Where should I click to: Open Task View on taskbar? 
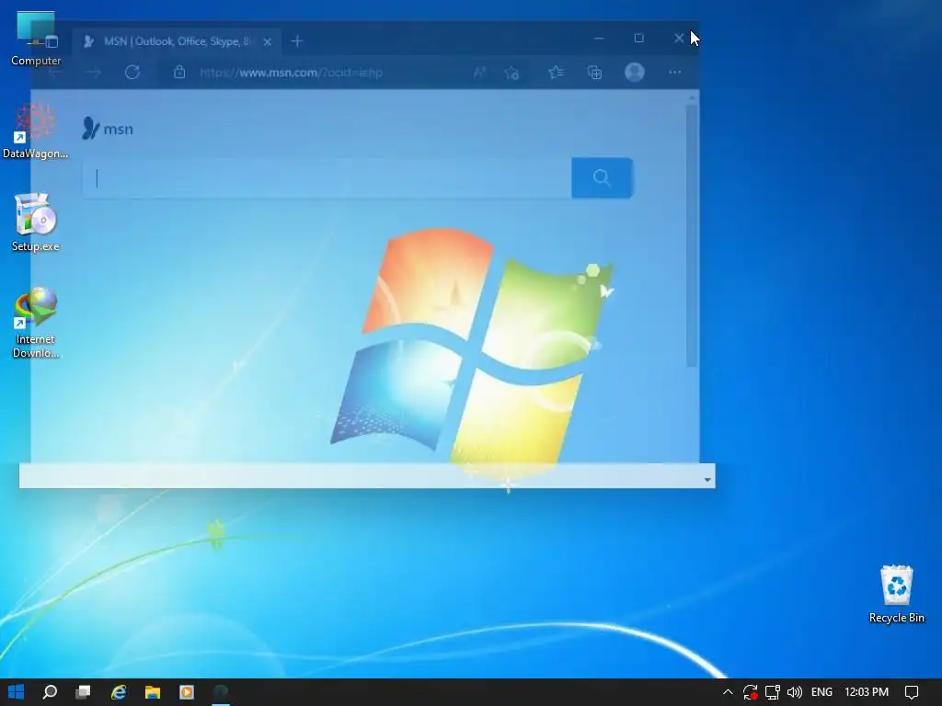tap(83, 692)
